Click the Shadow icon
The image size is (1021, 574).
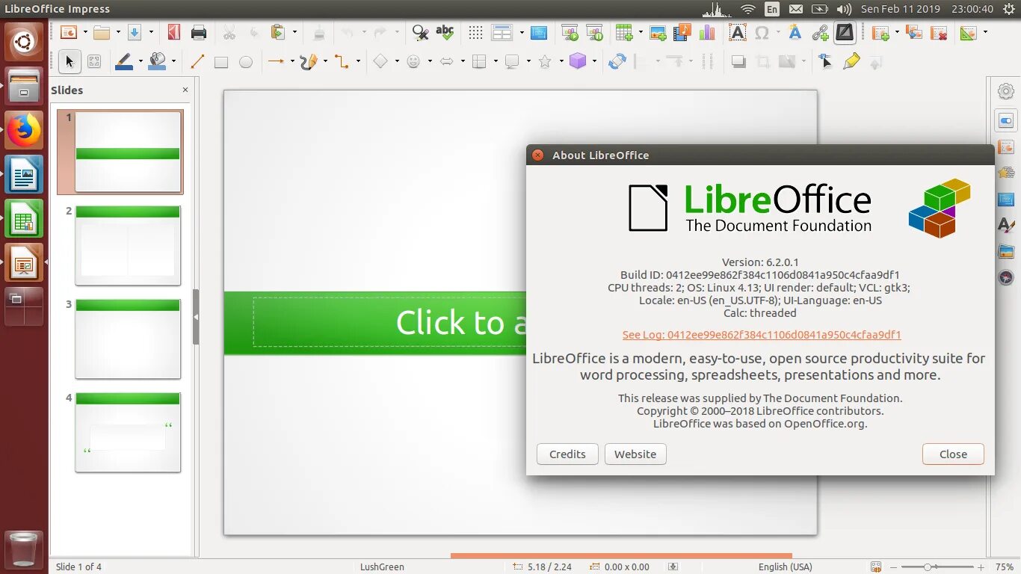coord(738,62)
